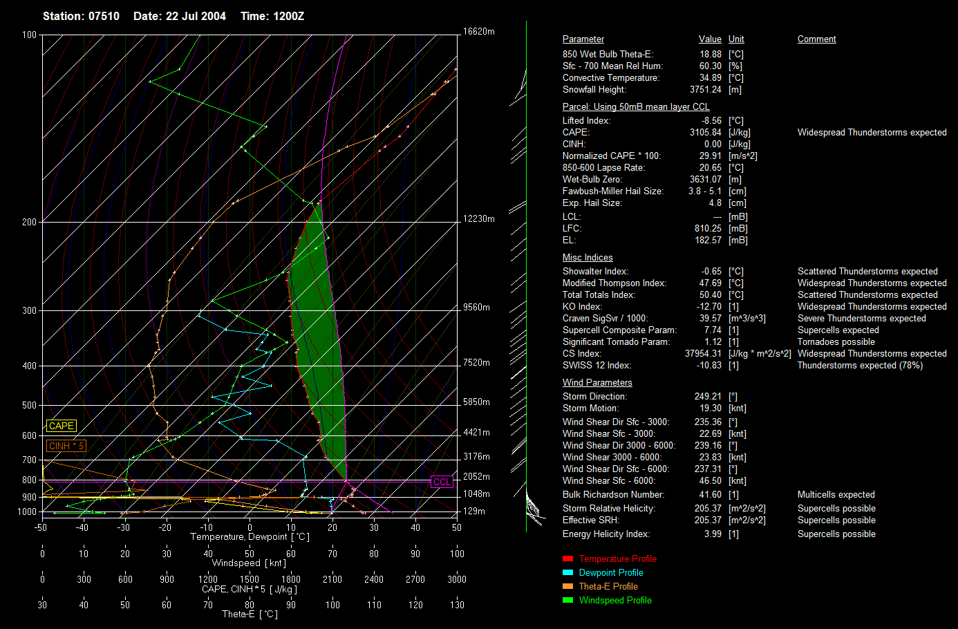Click the yellow CAPE label box
958x629 pixels.
[61, 426]
